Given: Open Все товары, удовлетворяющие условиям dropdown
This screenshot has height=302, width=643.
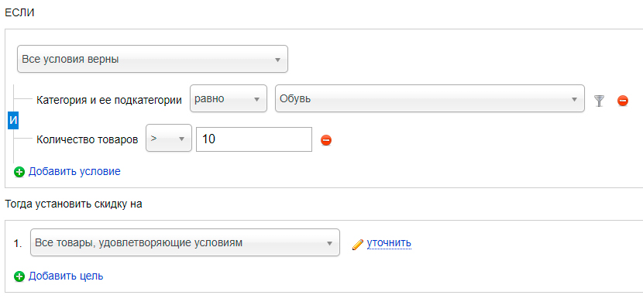Looking at the screenshot, I should point(185,242).
